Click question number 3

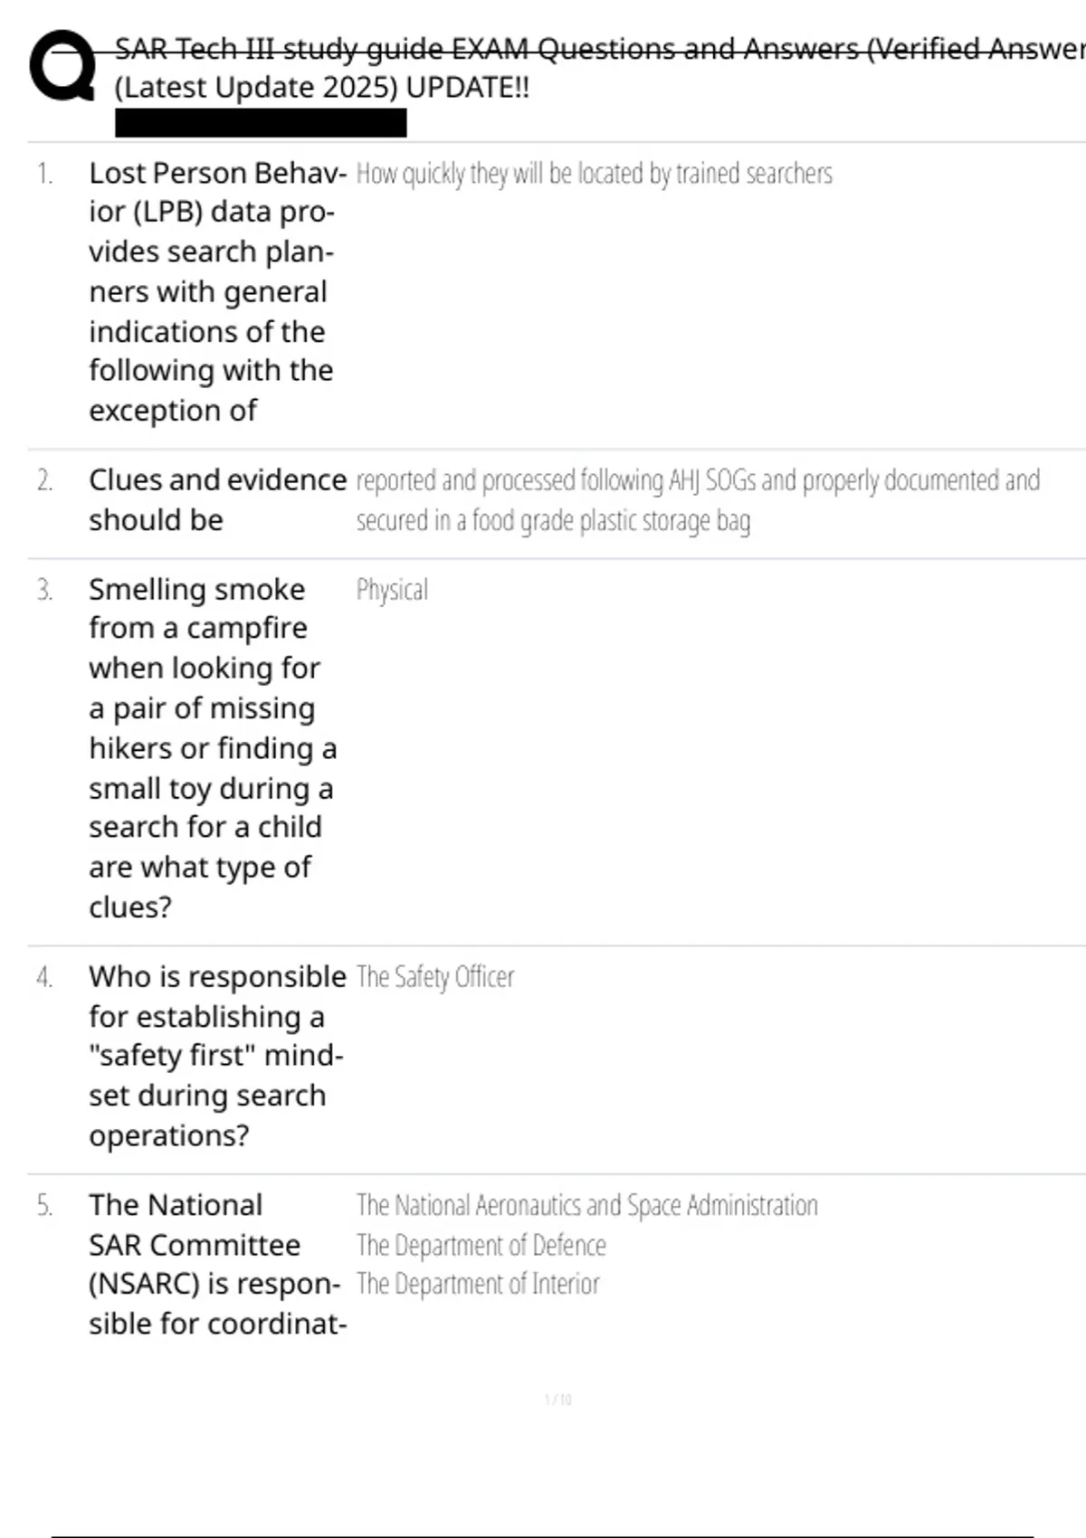tap(44, 590)
